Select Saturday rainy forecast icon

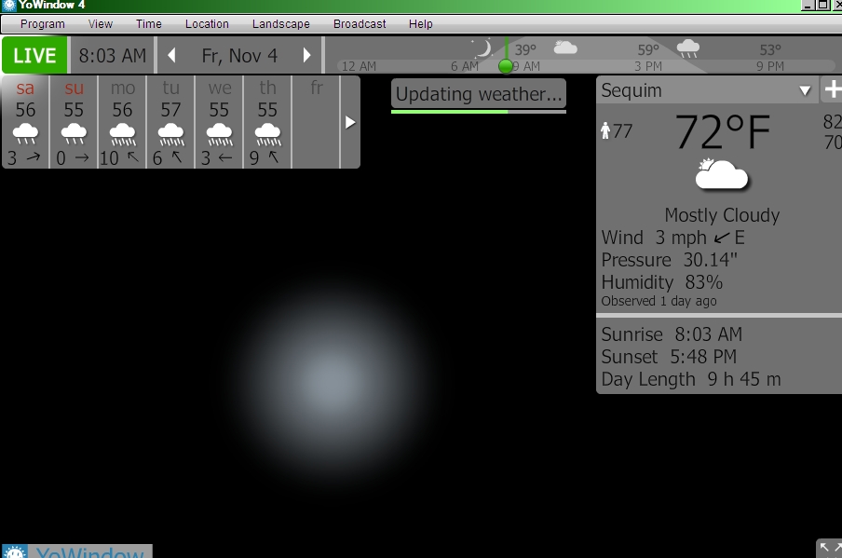tap(25, 134)
